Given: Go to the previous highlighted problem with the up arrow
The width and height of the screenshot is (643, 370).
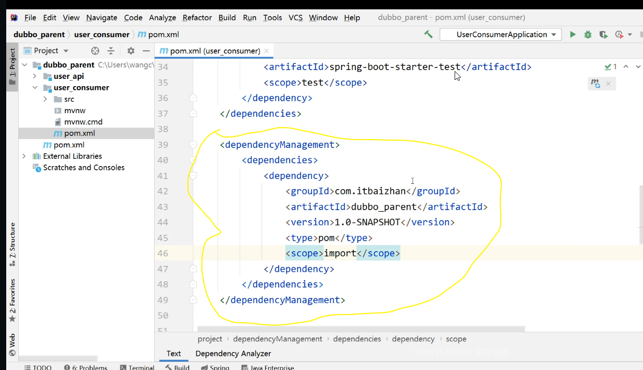Looking at the screenshot, I should click(626, 67).
